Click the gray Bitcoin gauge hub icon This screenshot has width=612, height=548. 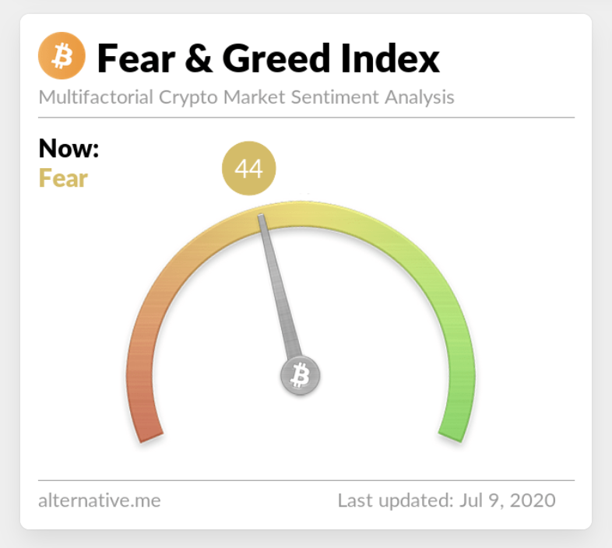tap(300, 375)
